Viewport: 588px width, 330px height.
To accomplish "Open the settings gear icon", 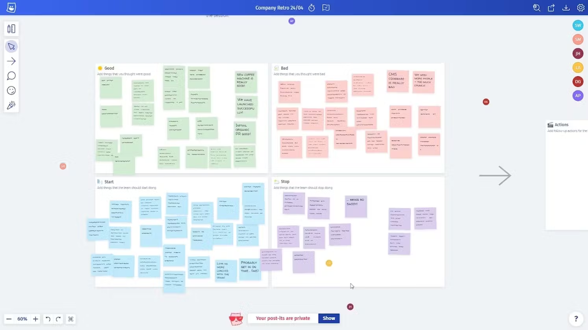I will click(581, 8).
